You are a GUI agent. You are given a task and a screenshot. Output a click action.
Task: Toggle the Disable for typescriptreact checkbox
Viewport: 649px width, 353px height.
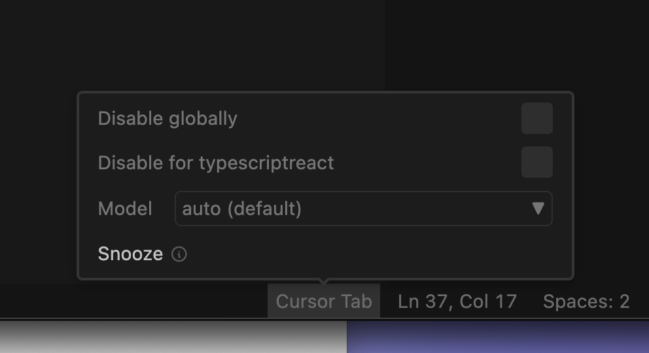coord(536,162)
